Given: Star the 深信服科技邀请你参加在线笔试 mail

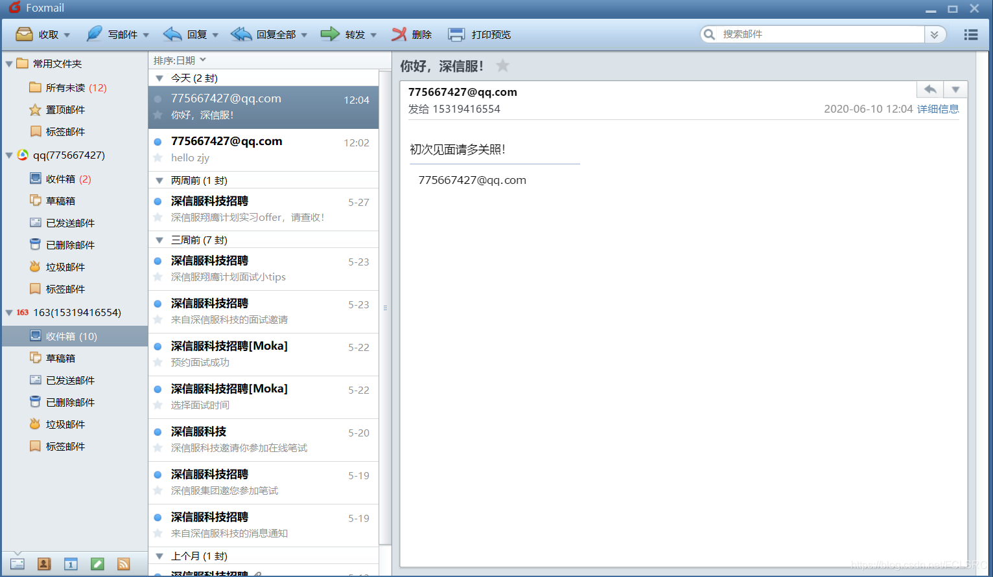Looking at the screenshot, I should pyautogui.click(x=158, y=448).
